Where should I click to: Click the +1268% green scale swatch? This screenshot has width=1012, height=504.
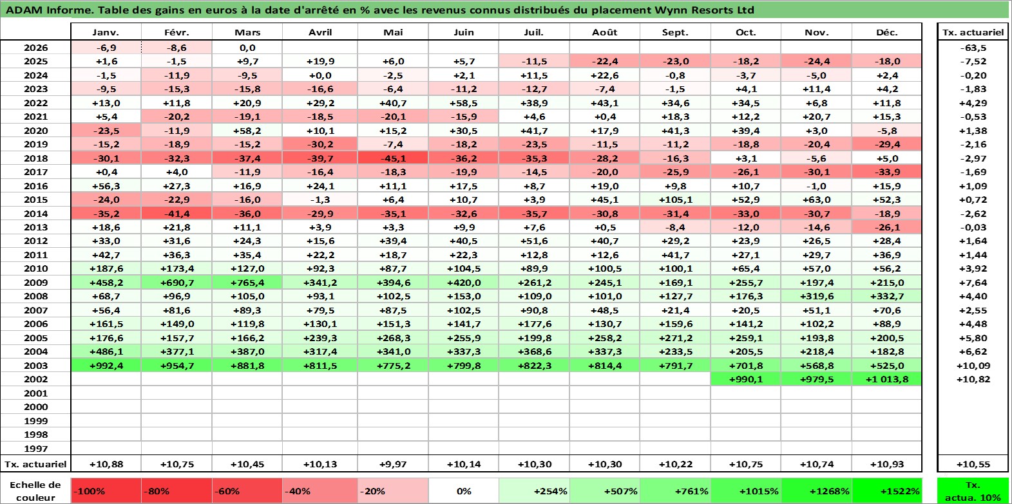point(816,491)
